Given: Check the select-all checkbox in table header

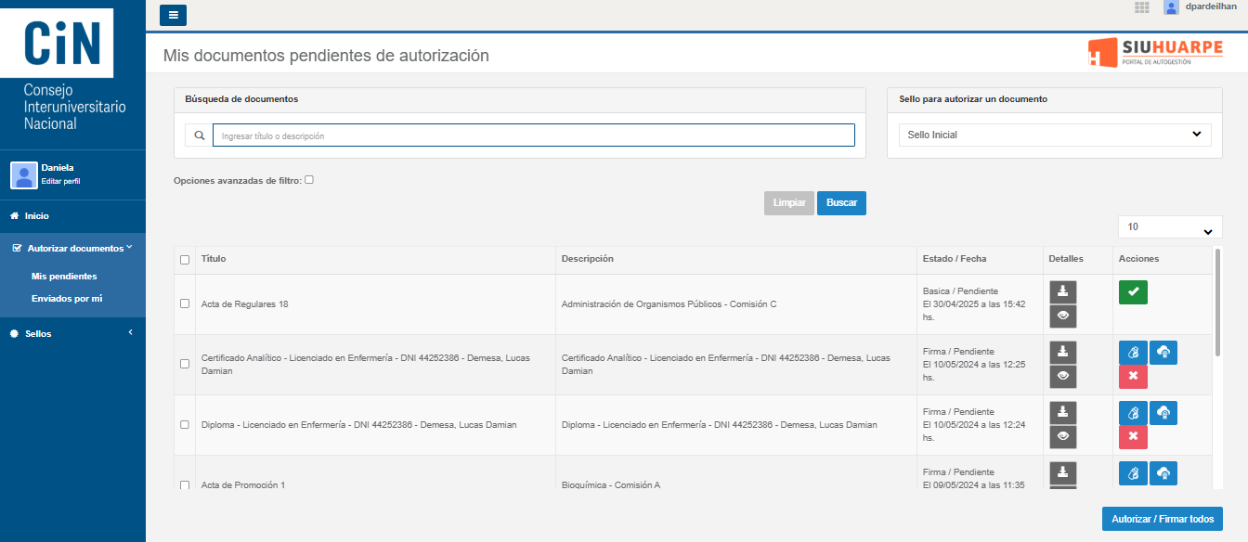Looking at the screenshot, I should tap(185, 261).
